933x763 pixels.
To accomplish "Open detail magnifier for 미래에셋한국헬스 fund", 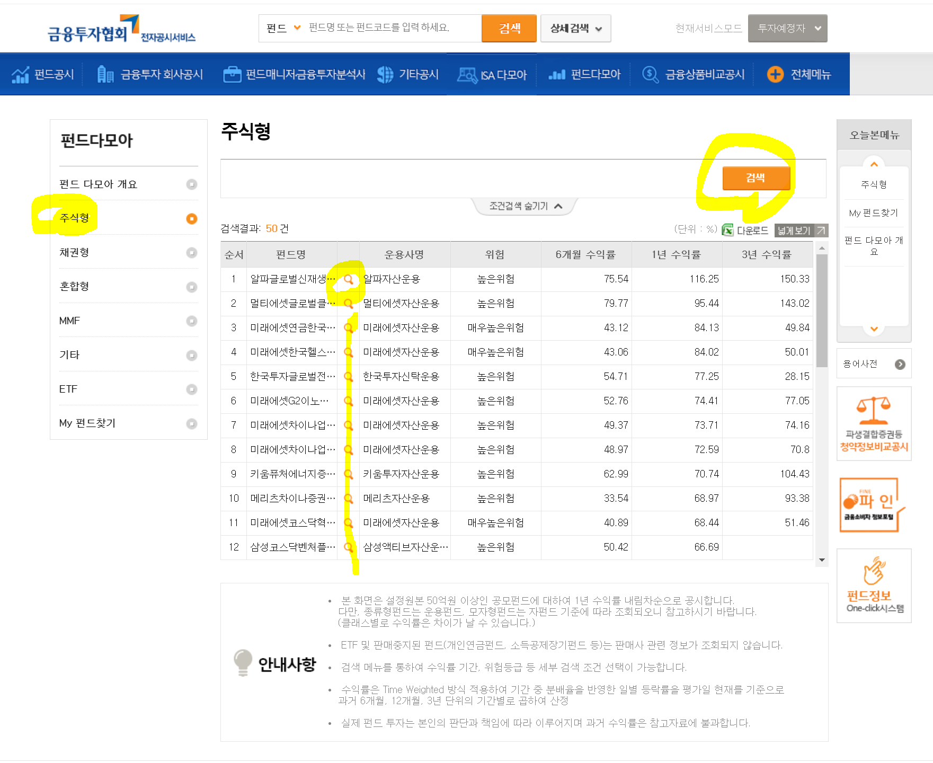I will [348, 352].
